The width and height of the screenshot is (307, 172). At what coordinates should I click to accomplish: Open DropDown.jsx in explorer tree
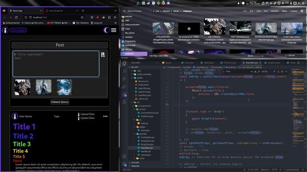[147, 141]
